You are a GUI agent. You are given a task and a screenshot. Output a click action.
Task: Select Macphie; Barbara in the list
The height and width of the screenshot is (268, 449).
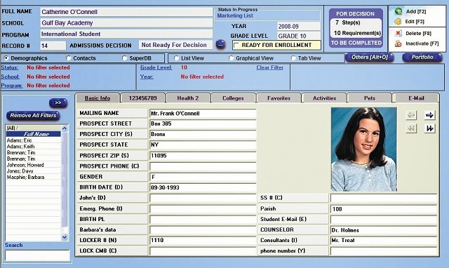(x=25, y=177)
